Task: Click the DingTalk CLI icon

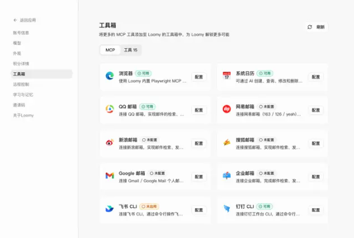Action: click(x=226, y=209)
